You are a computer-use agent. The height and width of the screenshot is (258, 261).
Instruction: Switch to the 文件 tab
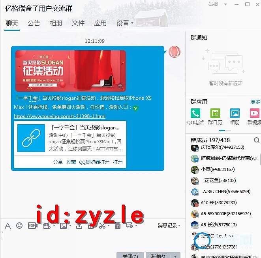(78, 23)
